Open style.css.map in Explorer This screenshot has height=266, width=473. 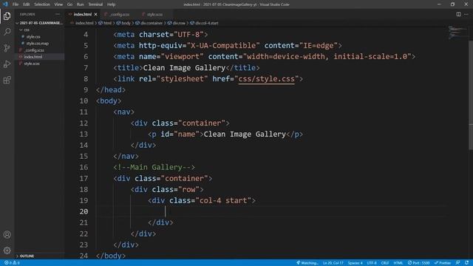37,44
